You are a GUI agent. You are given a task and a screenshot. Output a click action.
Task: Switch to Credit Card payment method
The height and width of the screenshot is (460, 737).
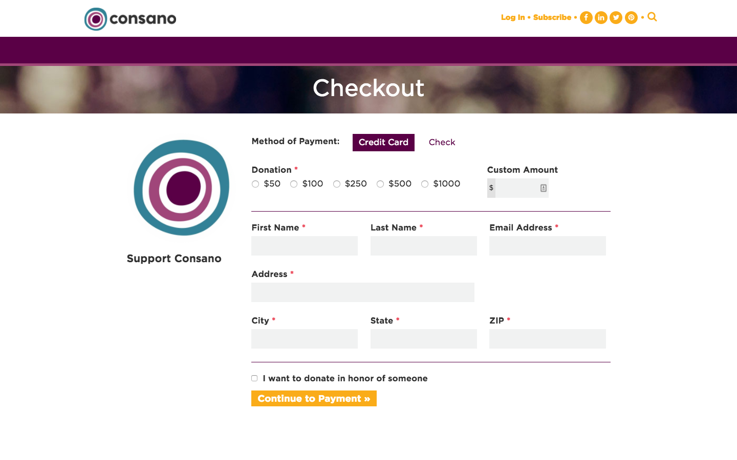click(x=383, y=143)
